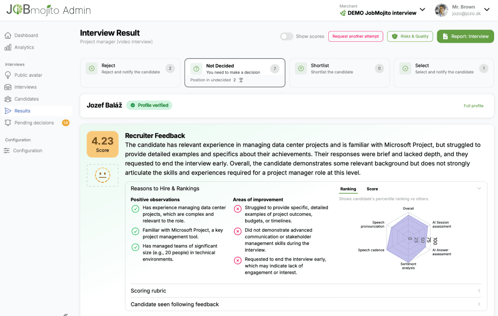Click Request another attempt
498x316 pixels.
[356, 36]
